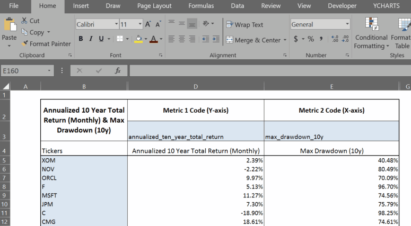Align text left icon
The image size is (411, 226).
pyautogui.click(x=171, y=39)
